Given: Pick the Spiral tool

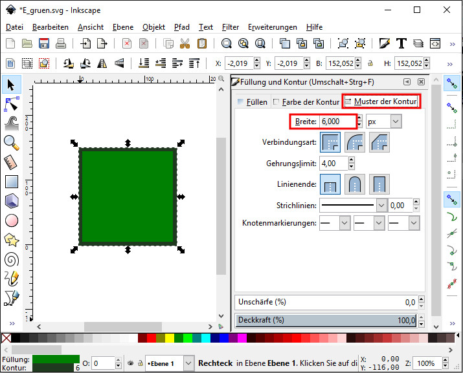Looking at the screenshot, I should [x=12, y=259].
